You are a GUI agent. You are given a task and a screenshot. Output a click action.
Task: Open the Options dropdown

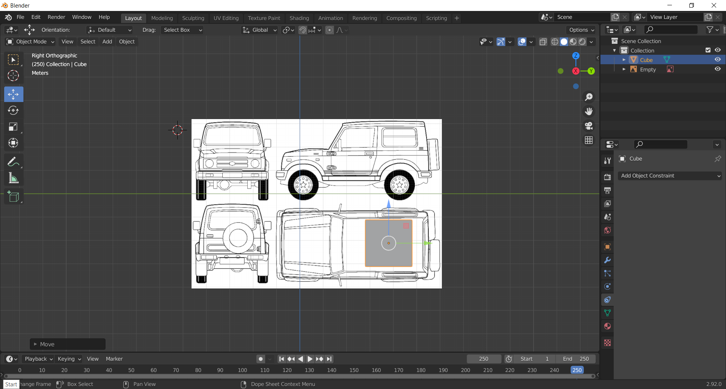582,30
